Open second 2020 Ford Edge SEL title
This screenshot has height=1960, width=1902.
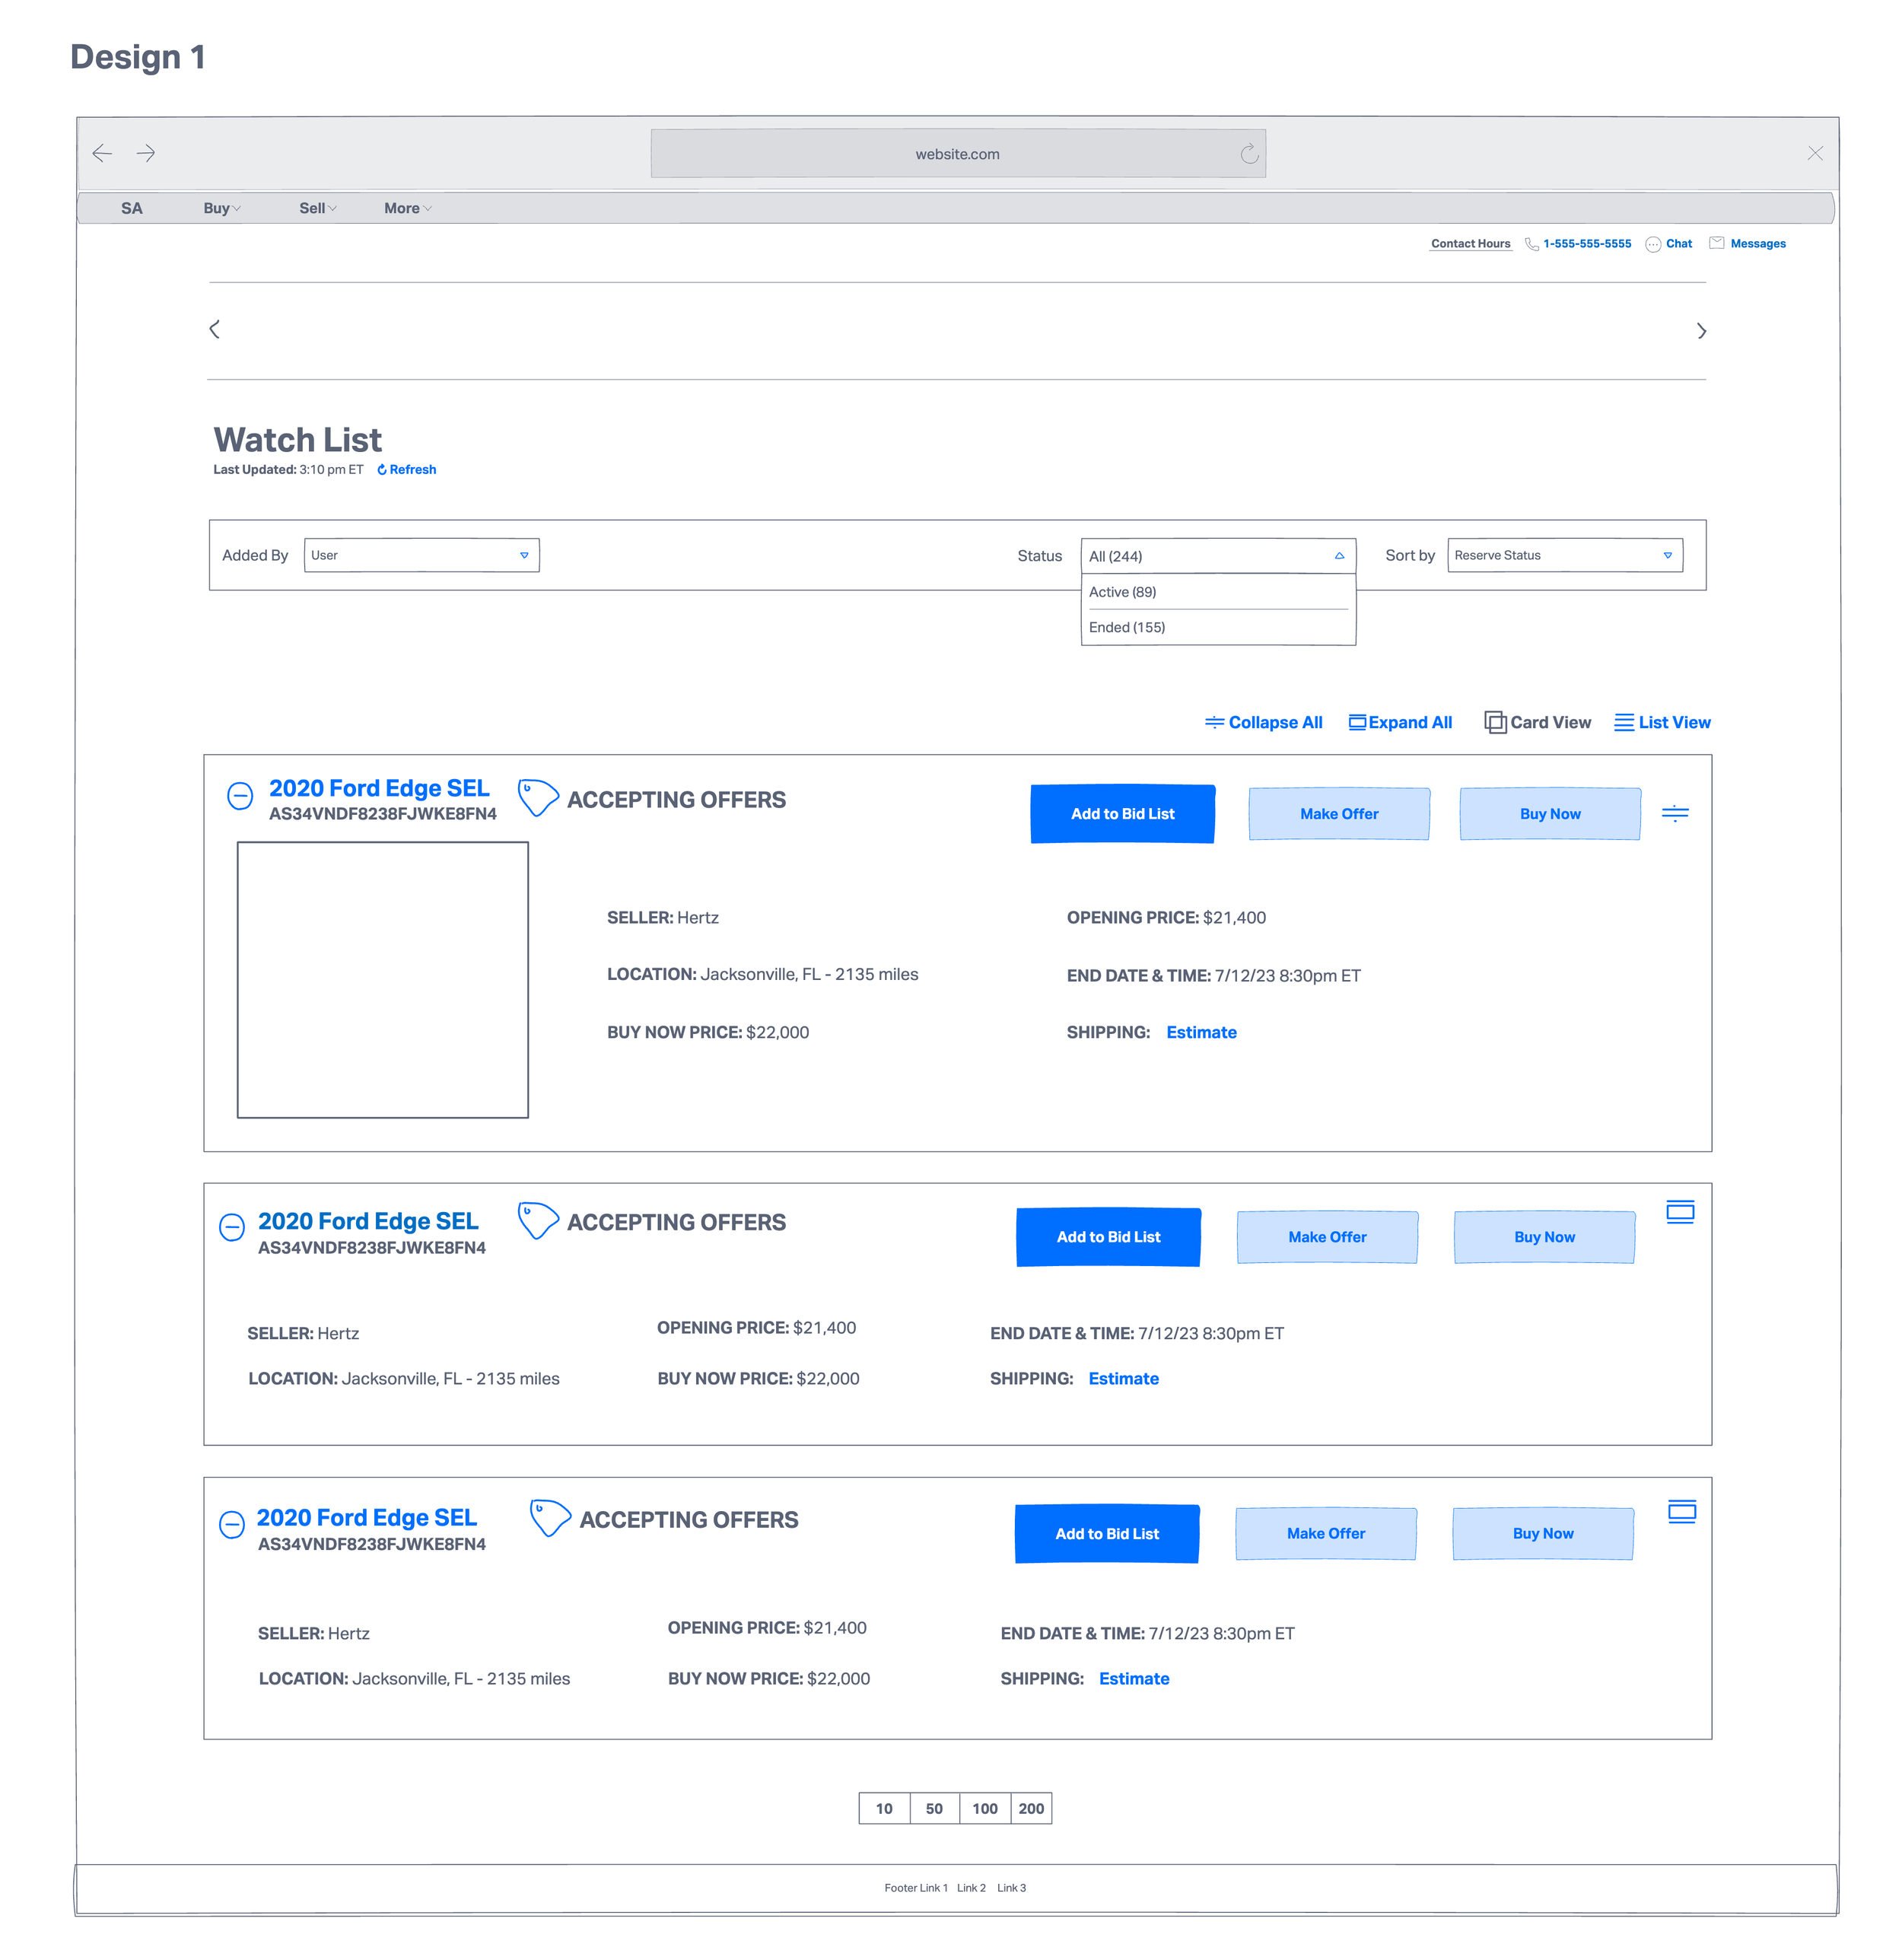coord(368,1221)
